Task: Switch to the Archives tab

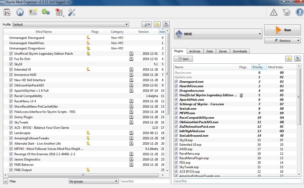Action: (195, 51)
